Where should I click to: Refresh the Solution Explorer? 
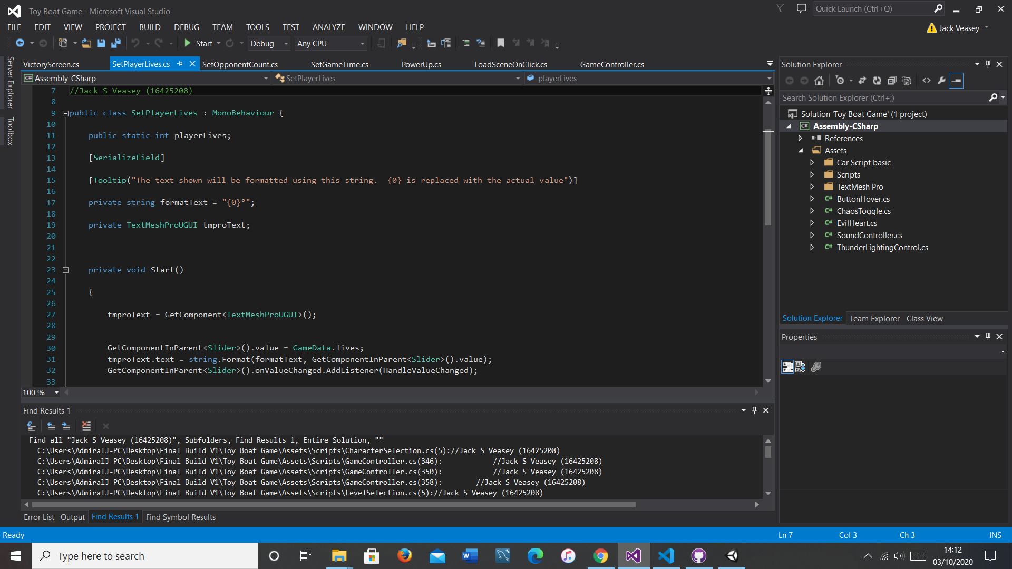(877, 81)
